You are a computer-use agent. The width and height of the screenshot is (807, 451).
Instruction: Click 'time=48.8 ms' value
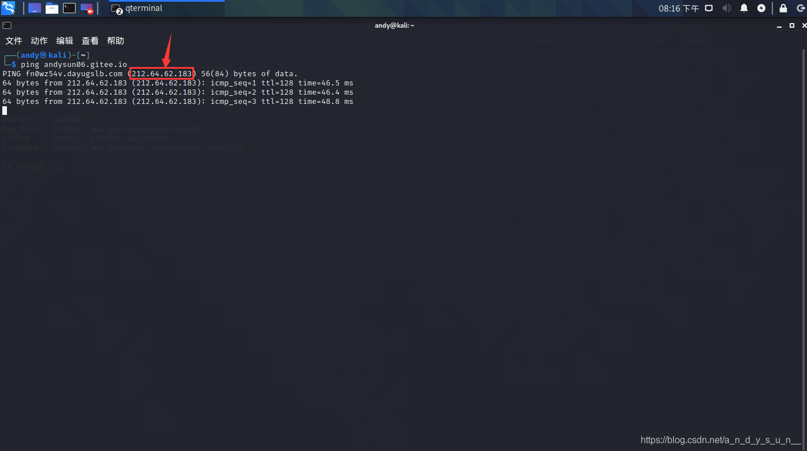point(326,102)
